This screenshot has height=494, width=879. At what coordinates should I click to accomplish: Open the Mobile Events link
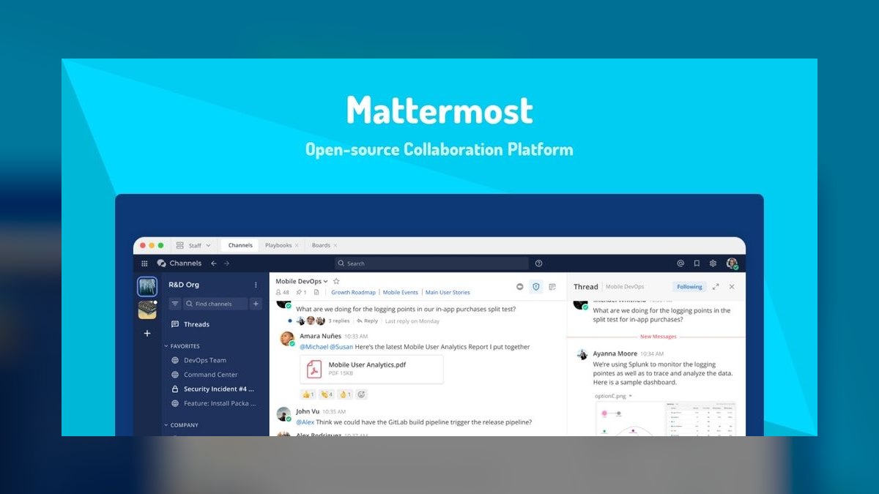(401, 292)
